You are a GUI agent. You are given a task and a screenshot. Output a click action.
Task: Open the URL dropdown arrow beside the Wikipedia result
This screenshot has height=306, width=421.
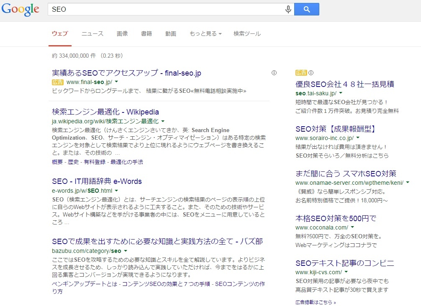coord(162,121)
